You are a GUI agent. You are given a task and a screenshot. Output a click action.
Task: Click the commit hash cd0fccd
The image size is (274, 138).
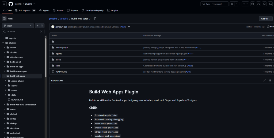pos(249,27)
